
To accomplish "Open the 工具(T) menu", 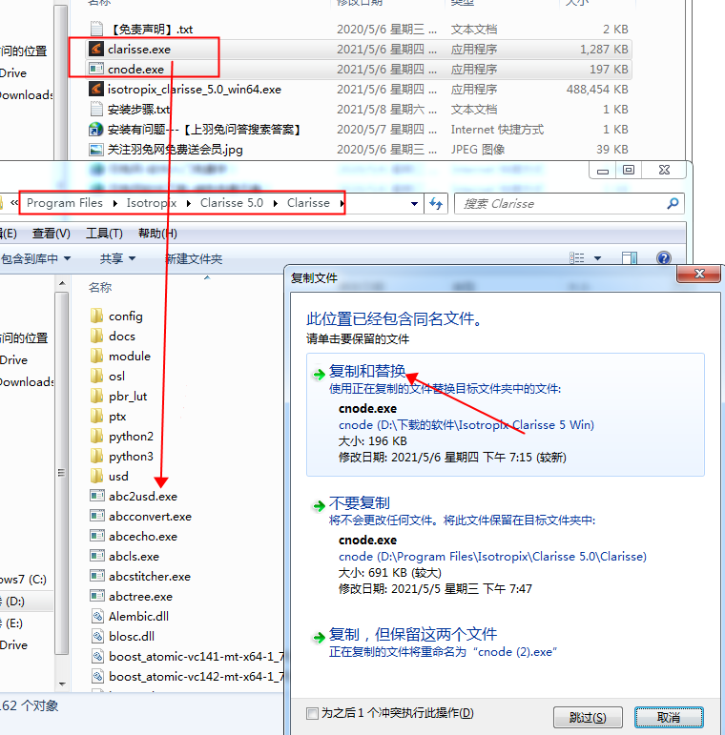I will pyautogui.click(x=104, y=234).
